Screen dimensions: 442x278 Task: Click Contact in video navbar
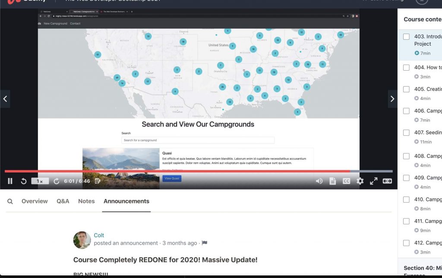pos(75,24)
